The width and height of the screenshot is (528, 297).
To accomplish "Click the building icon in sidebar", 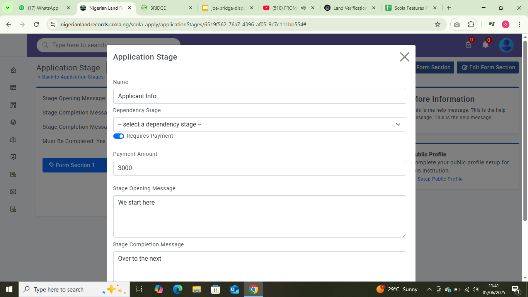I will [13, 105].
